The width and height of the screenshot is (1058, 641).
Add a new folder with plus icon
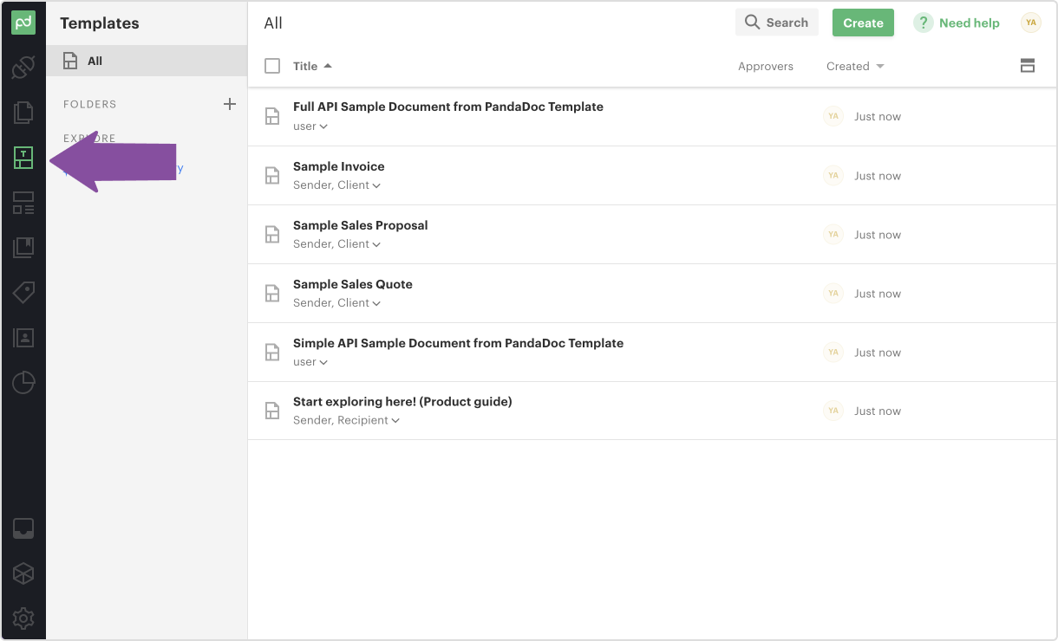[230, 104]
